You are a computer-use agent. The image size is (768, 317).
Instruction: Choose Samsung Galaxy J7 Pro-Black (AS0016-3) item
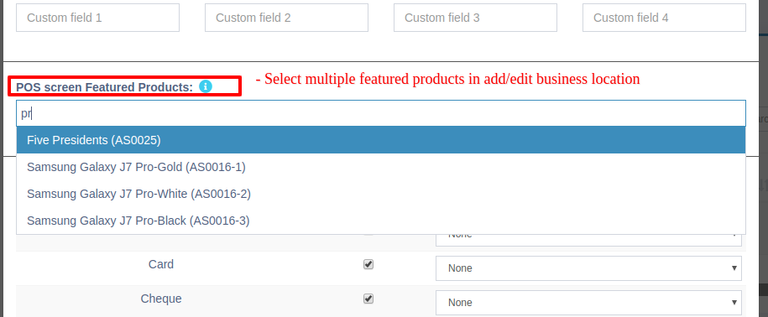[x=381, y=221]
